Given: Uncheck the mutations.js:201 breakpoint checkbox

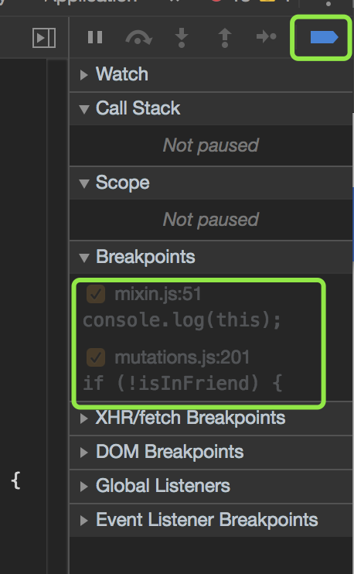Looking at the screenshot, I should coord(96,357).
